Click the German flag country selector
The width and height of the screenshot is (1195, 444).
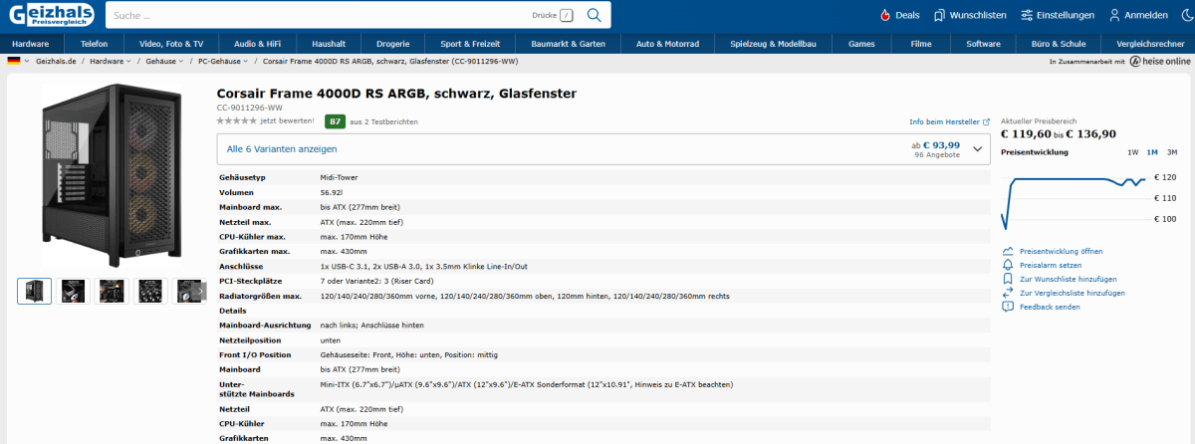(14, 61)
